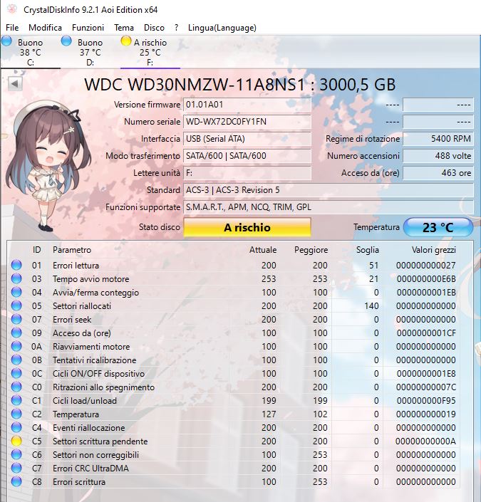Viewport: 481px width, 502px height.
Task: Click the firmware version field 01.01A01
Action: pos(247,105)
